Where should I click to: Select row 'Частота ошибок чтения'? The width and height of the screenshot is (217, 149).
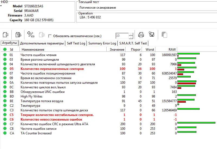108,55
